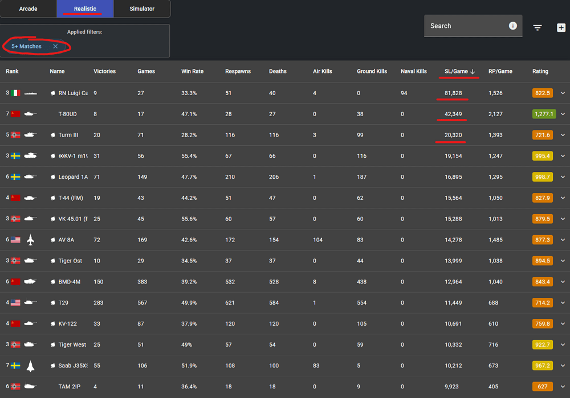The image size is (570, 398).
Task: Sort by Win Rate column
Action: (192, 72)
